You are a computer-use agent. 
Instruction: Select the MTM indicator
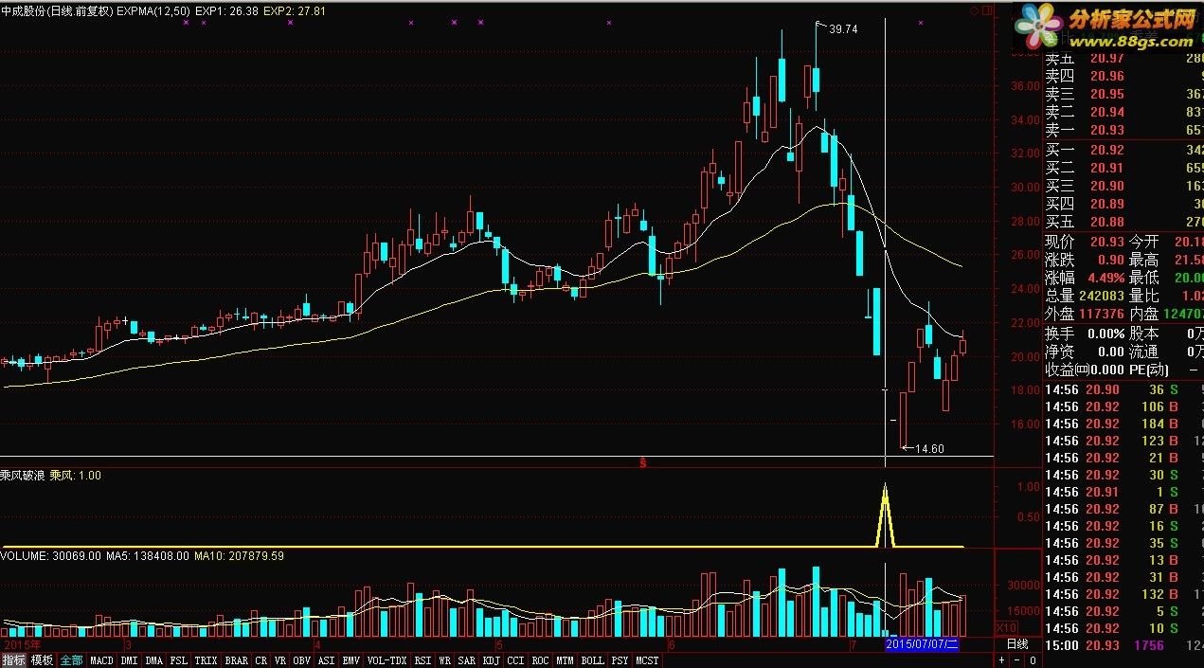click(x=566, y=660)
